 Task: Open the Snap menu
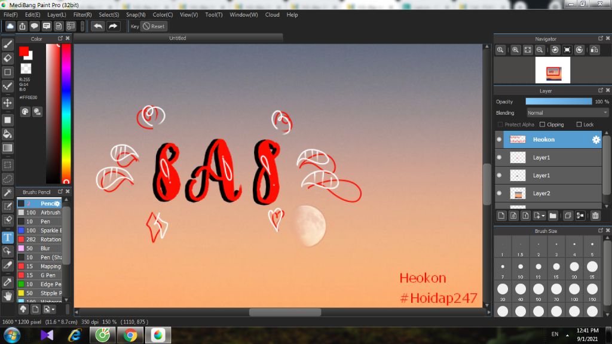pyautogui.click(x=136, y=15)
